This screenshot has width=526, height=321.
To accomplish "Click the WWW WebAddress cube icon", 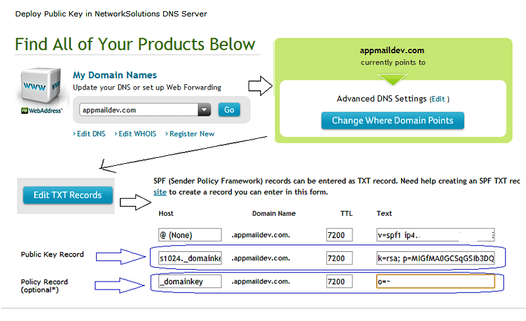I will (41, 91).
